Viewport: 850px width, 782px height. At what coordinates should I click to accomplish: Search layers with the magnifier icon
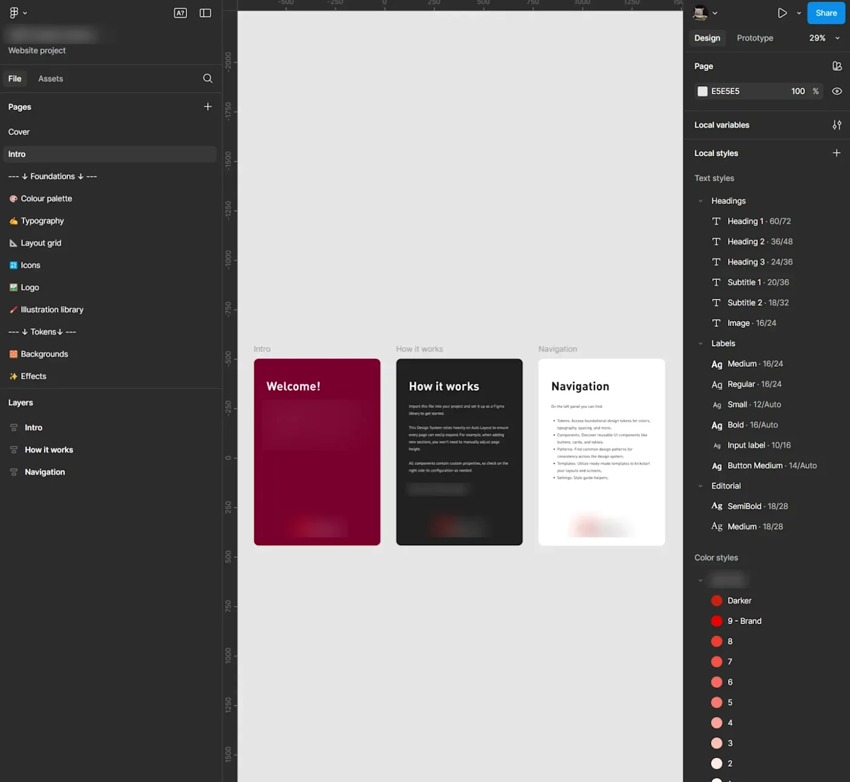[x=208, y=78]
